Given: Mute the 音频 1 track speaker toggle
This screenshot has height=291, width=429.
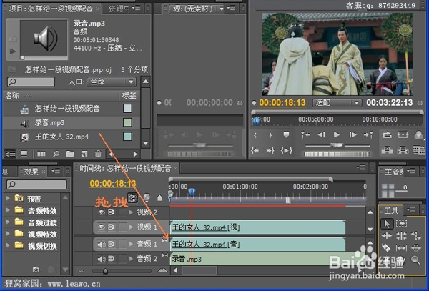Looking at the screenshot, I should tap(102, 244).
